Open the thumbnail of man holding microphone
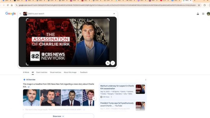The height and width of the screenshot is (118, 210). [51, 98]
